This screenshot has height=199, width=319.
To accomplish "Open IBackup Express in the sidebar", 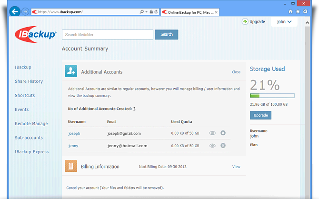I will 32,152.
